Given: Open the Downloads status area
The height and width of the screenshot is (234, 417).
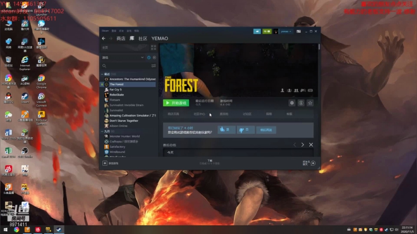Looking at the screenshot, I should click(x=210, y=162).
